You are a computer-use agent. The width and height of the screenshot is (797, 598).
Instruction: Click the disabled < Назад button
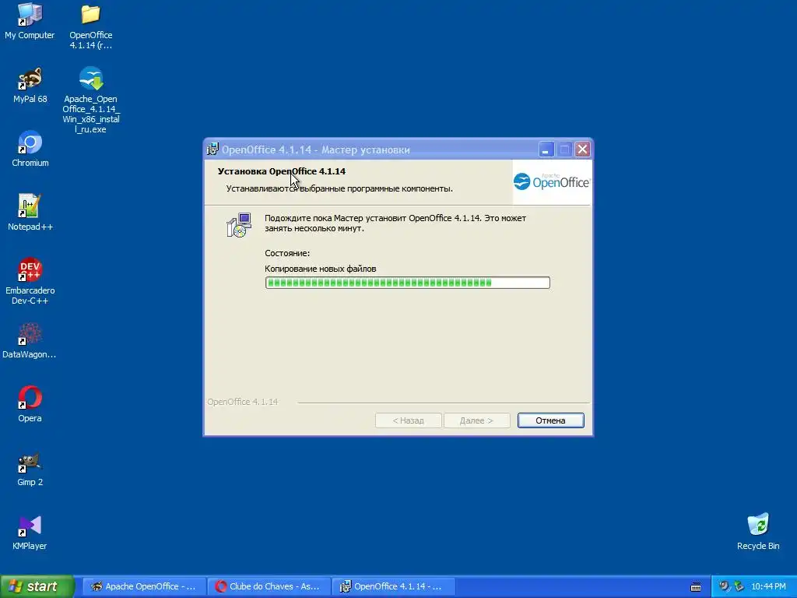tap(408, 420)
